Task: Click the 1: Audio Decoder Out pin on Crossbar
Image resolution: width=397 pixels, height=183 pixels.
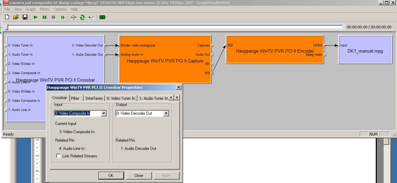Action: (106, 55)
